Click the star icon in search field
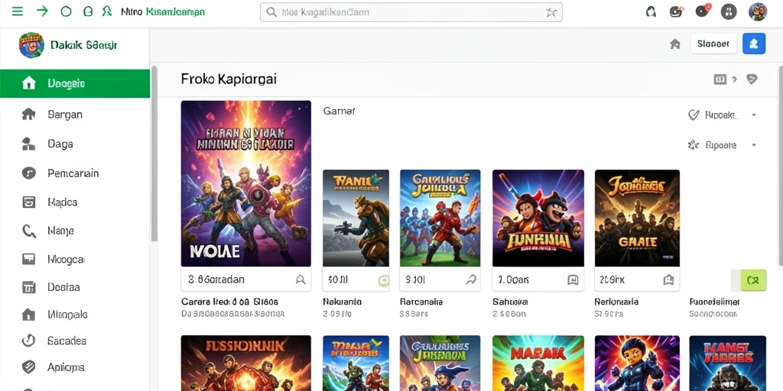 coord(551,12)
